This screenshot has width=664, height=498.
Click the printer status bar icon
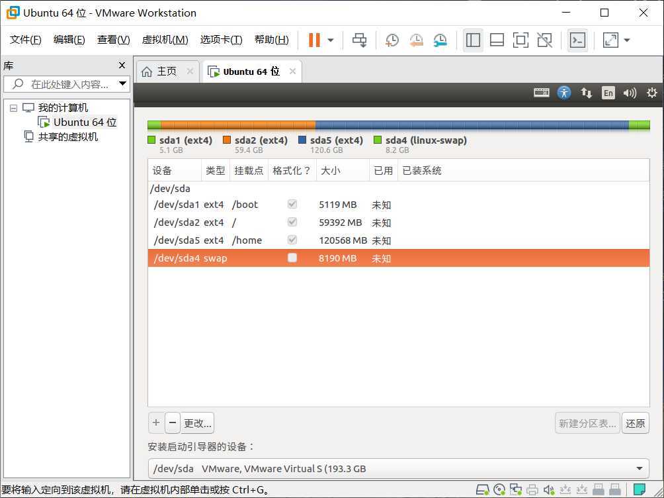point(532,489)
